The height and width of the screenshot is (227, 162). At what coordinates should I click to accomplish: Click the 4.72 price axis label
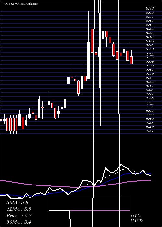point(150,106)
